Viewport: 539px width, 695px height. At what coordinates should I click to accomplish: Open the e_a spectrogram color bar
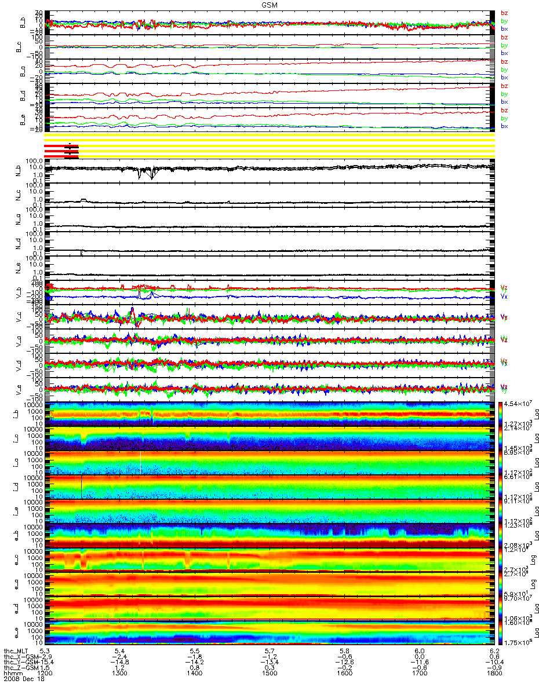(x=500, y=583)
